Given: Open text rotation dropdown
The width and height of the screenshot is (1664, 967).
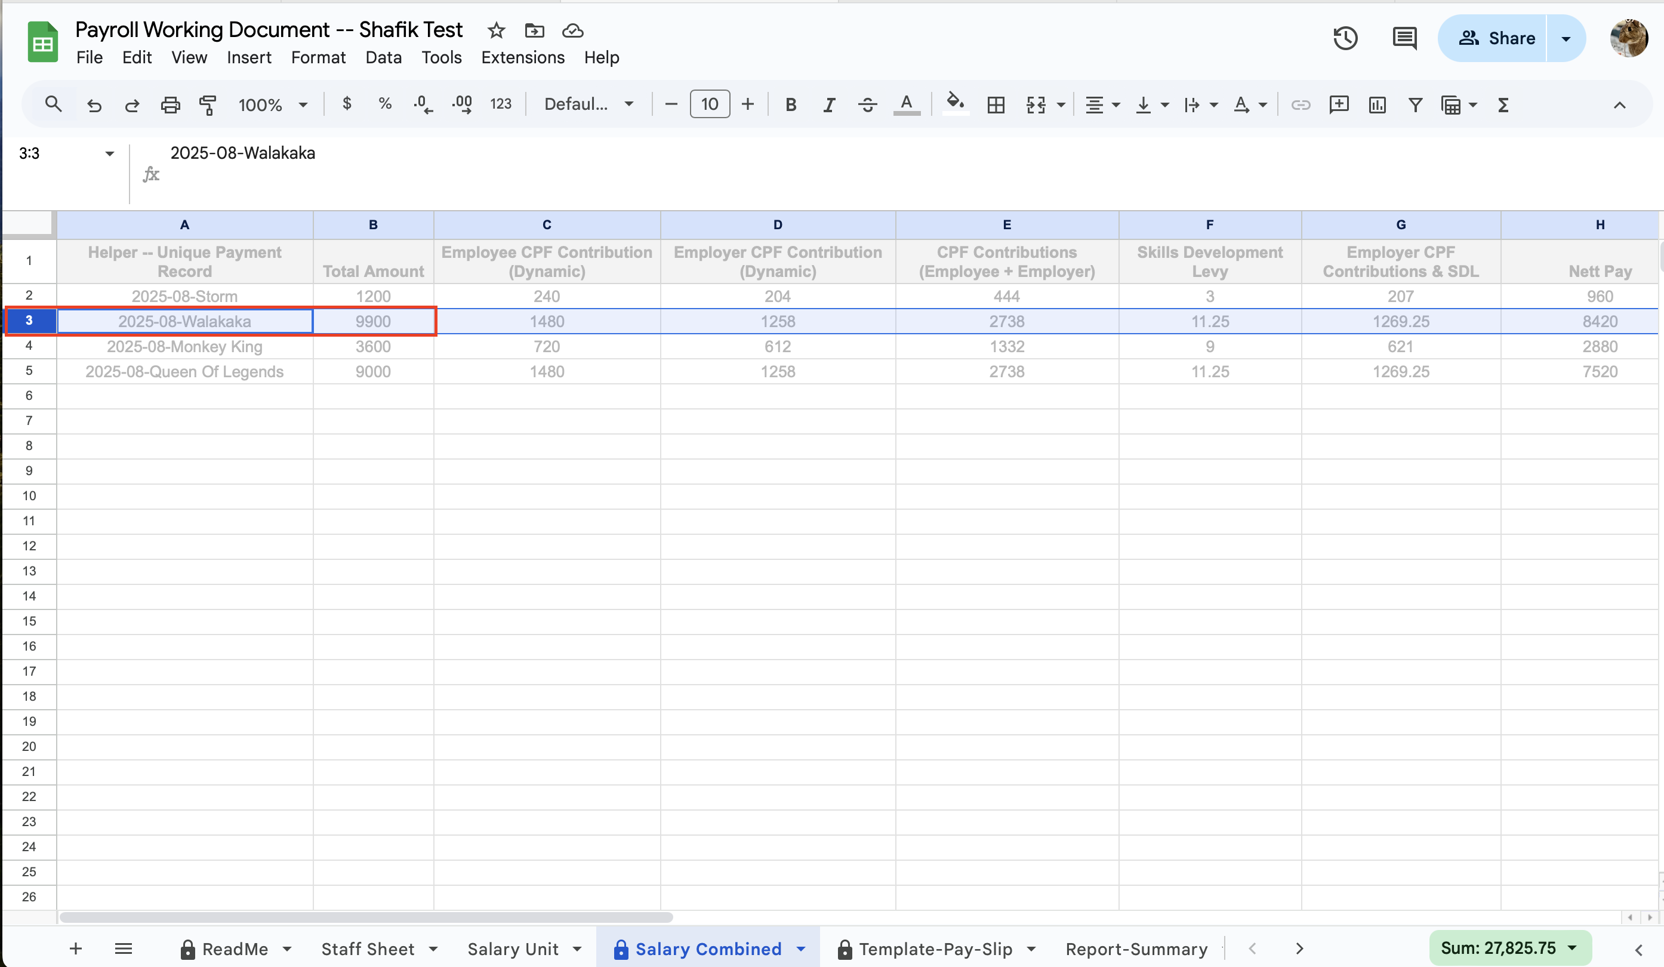Looking at the screenshot, I should coord(1250,104).
